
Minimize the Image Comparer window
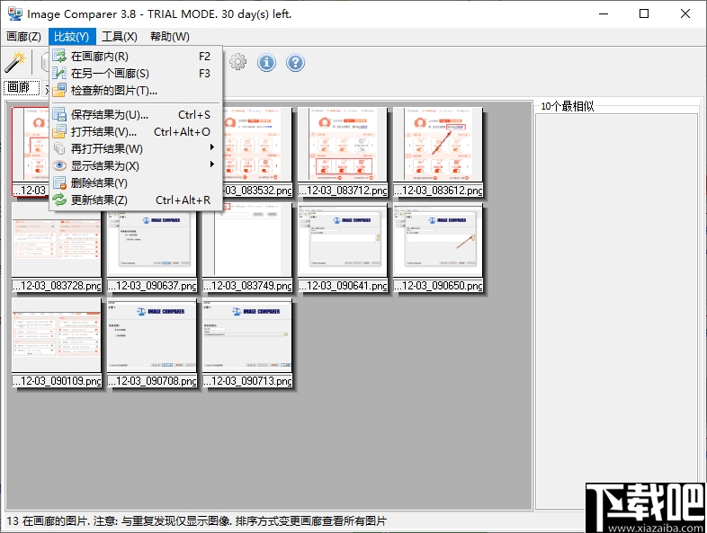(x=604, y=14)
